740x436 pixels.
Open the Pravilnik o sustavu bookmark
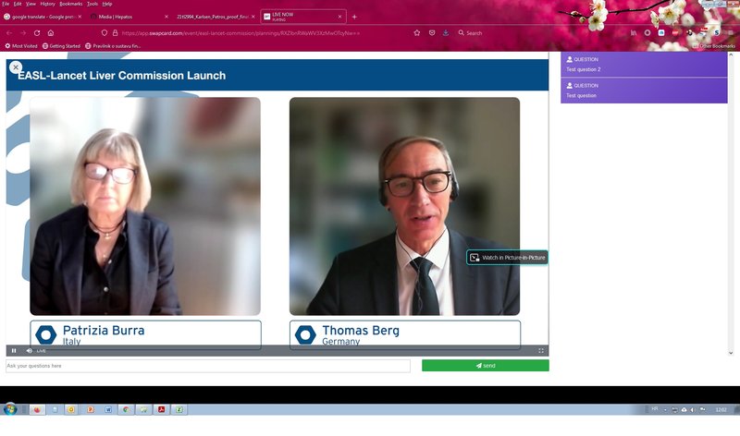point(113,46)
